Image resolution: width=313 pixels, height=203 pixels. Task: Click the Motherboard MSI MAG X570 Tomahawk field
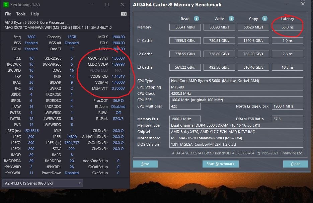point(236,138)
